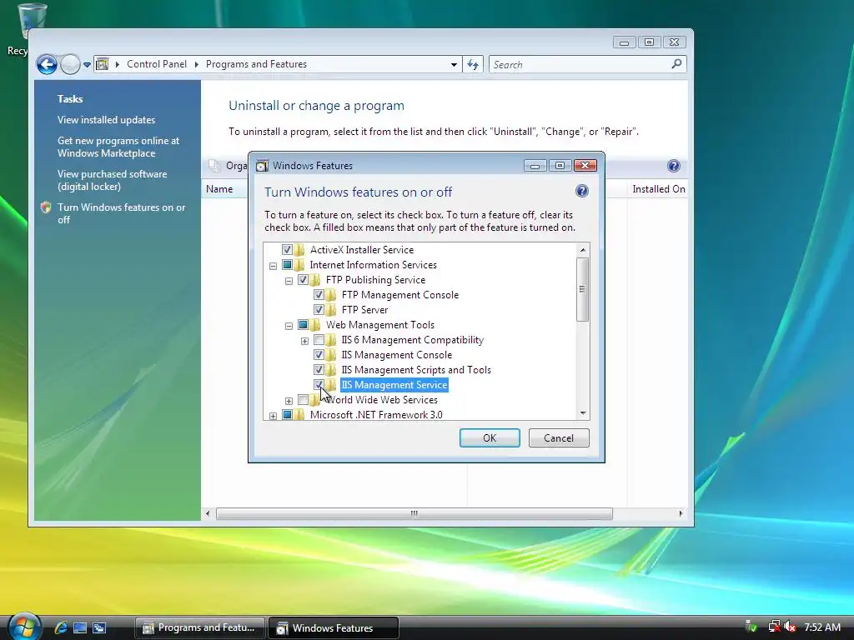Click Windows Features title bar icon
The width and height of the screenshot is (854, 640).
(262, 166)
